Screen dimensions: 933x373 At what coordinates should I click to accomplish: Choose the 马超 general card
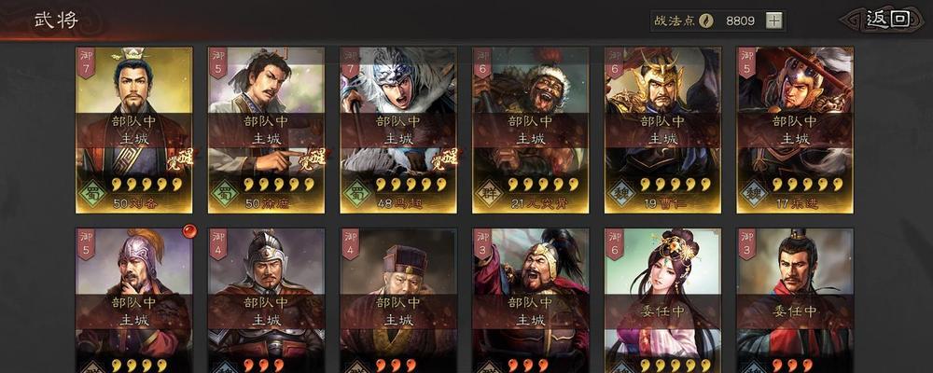click(398, 130)
